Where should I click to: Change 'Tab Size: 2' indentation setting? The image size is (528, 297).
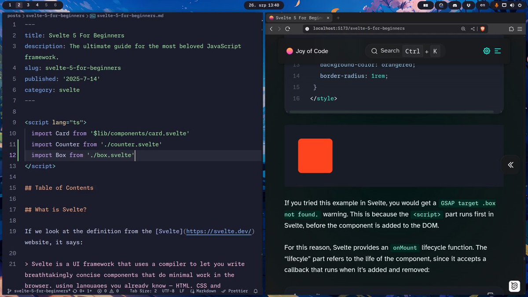click(143, 291)
